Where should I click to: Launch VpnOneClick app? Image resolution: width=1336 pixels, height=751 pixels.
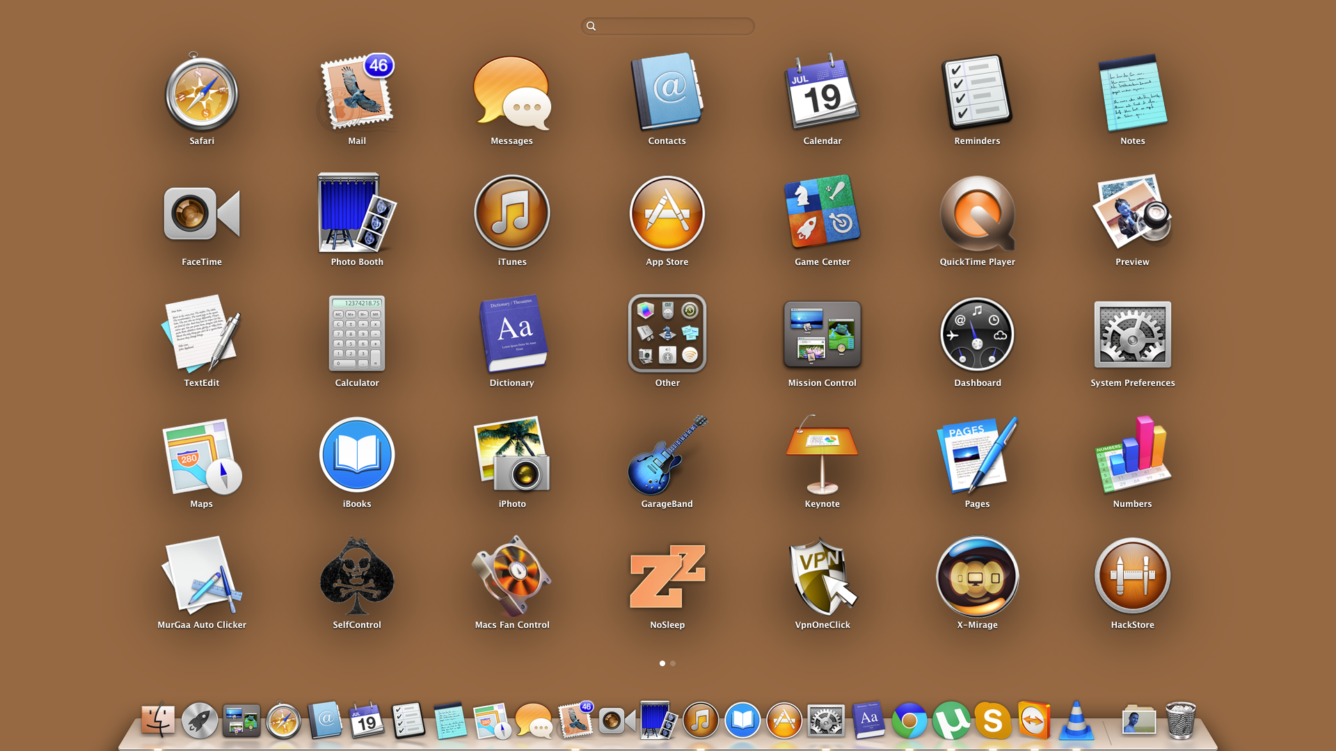[x=822, y=576]
